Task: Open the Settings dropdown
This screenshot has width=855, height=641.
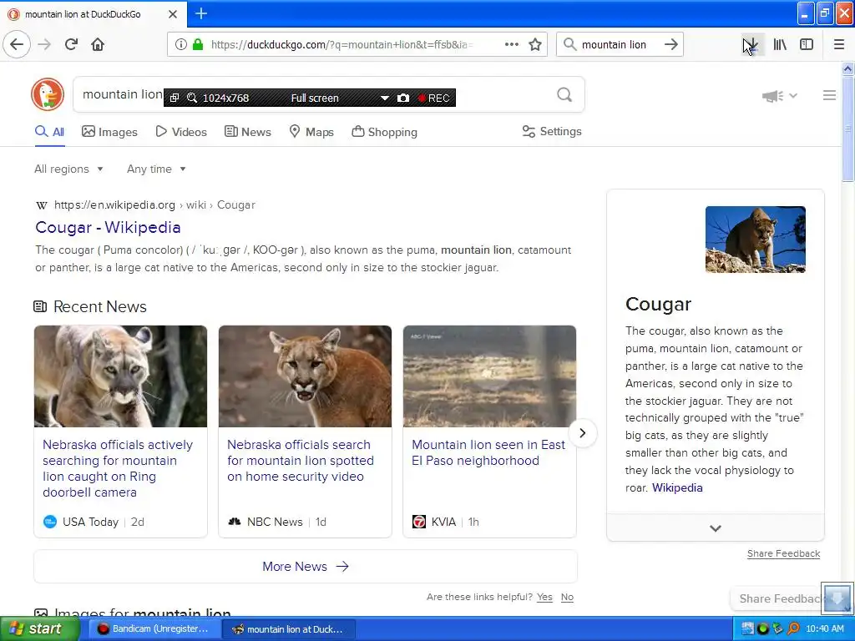Action: click(x=552, y=131)
